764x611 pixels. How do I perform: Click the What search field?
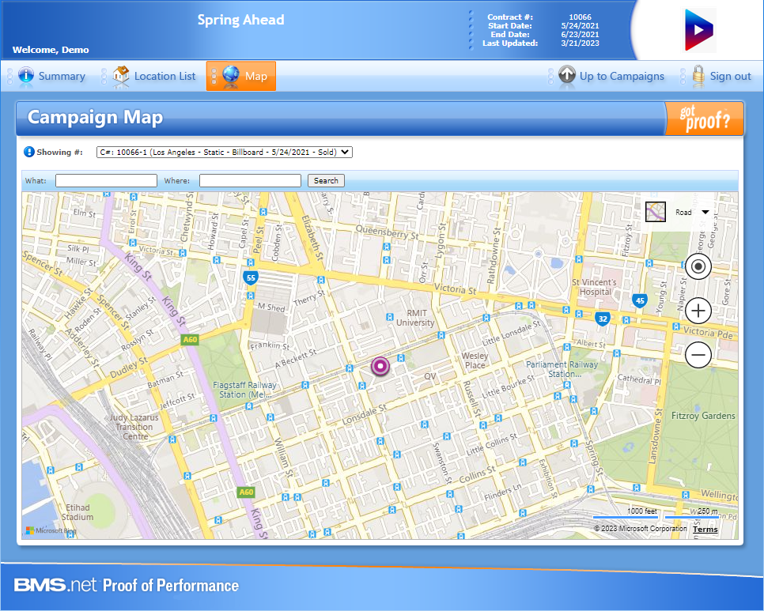click(106, 181)
